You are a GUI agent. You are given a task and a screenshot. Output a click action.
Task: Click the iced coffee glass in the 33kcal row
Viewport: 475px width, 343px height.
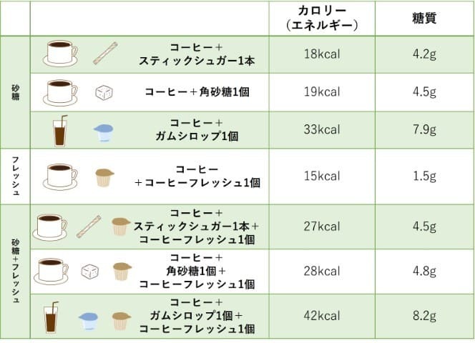[x=60, y=129]
